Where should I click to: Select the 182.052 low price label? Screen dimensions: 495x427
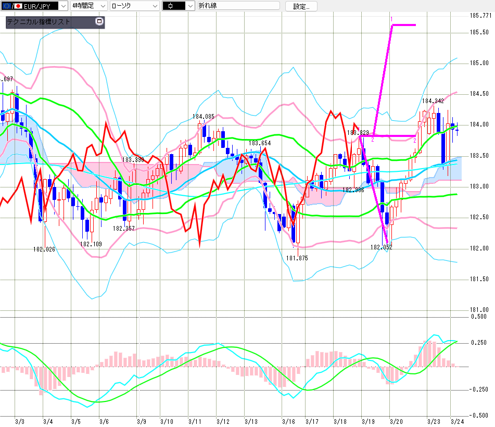coord(381,247)
